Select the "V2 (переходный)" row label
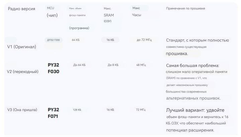This screenshot has width=241, height=137. (x=23, y=72)
